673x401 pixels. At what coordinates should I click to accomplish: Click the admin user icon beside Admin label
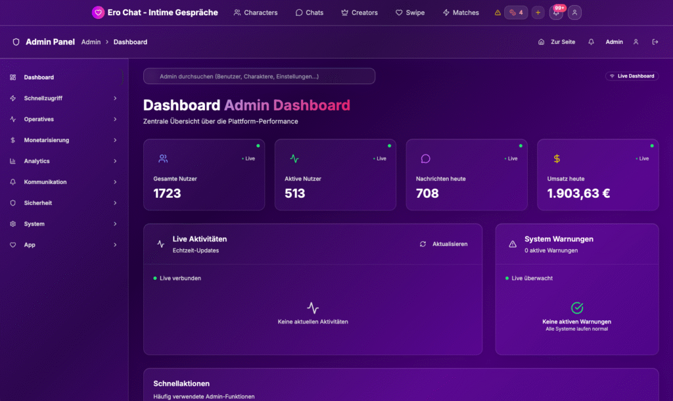636,42
